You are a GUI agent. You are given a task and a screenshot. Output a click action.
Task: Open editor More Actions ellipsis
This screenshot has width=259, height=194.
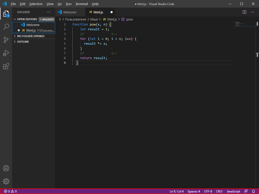click(252, 12)
